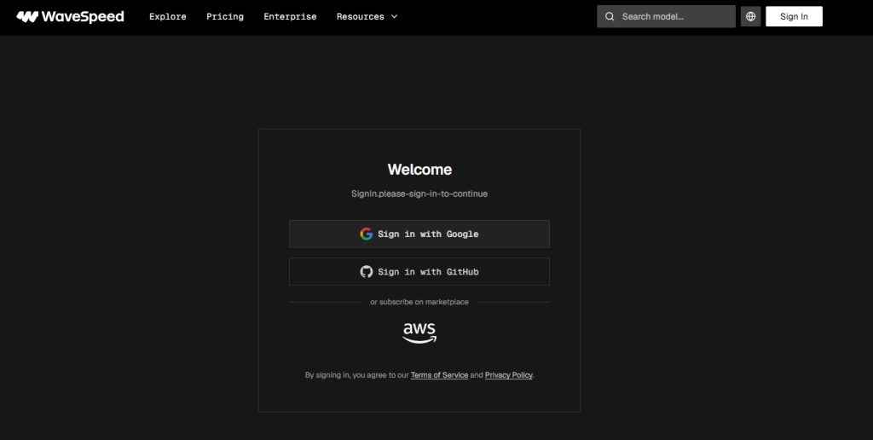Click the AWS marketplace logo
This screenshot has height=440, width=873.
point(419,333)
